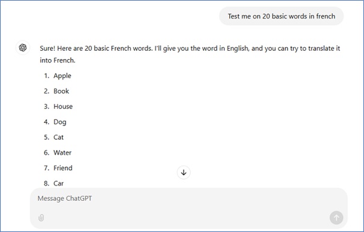
Task: Select the House list entry
Action: [x=63, y=107]
